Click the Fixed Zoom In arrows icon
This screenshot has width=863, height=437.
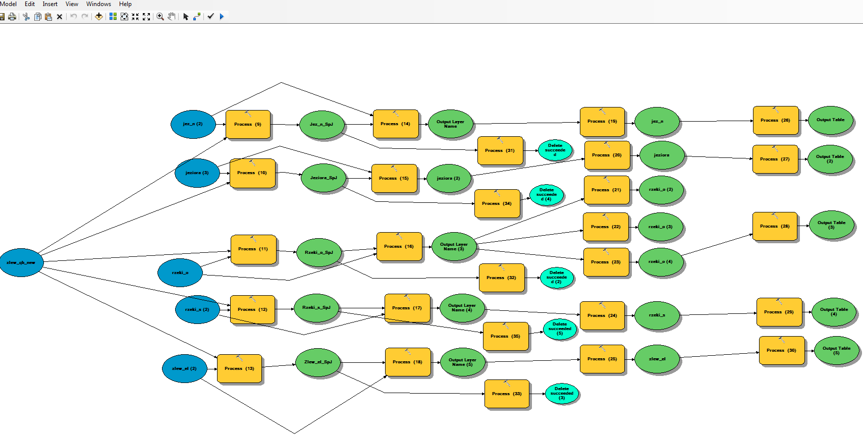coord(135,17)
